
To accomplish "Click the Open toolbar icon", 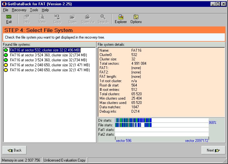I will point(72,19).
